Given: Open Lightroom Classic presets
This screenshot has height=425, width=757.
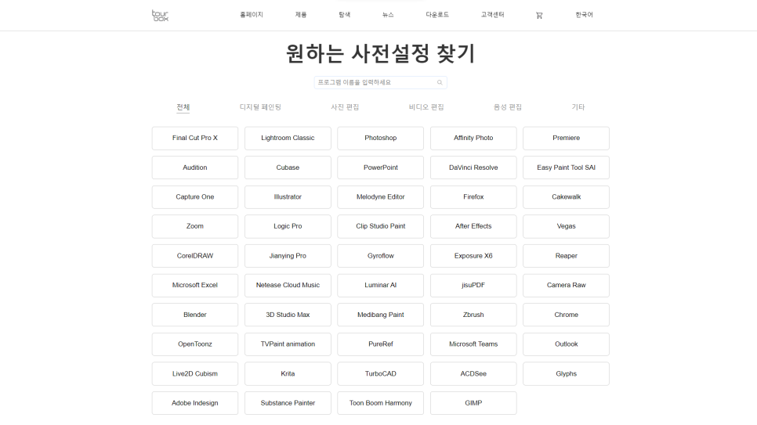Looking at the screenshot, I should [288, 139].
